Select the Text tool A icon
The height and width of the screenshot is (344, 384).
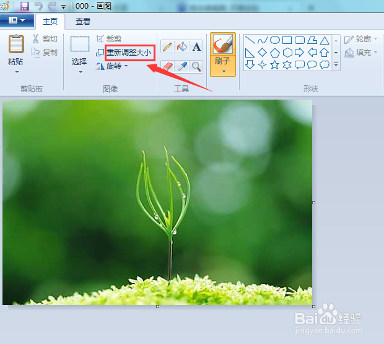(196, 46)
